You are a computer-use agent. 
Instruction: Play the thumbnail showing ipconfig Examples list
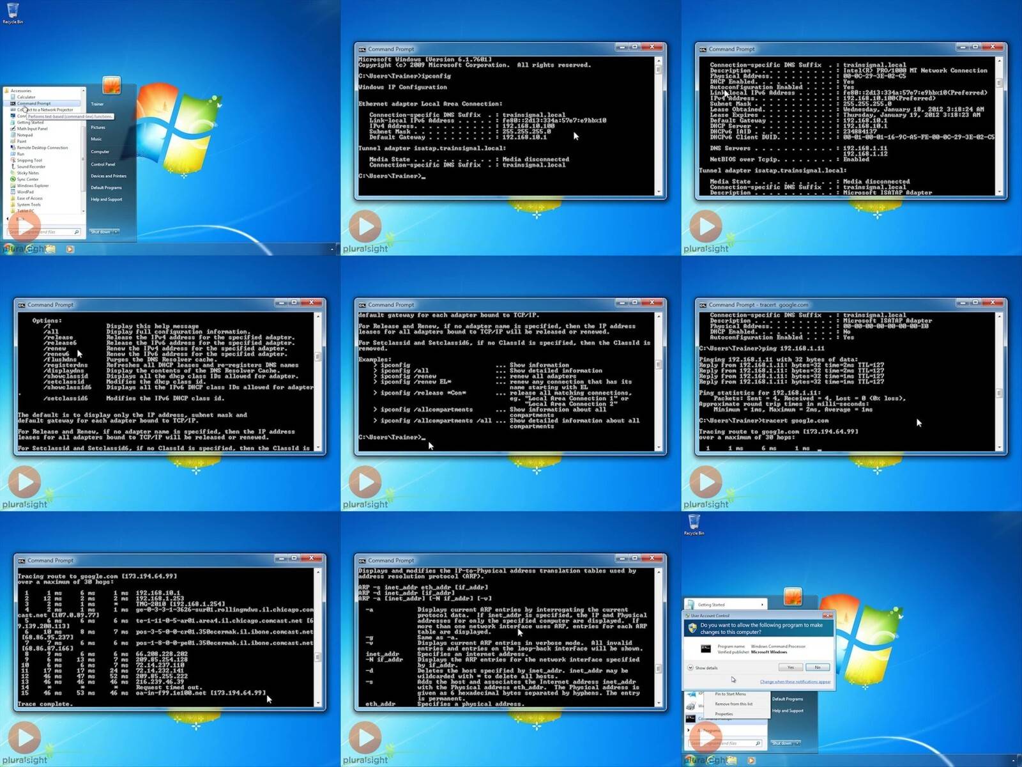coord(365,482)
